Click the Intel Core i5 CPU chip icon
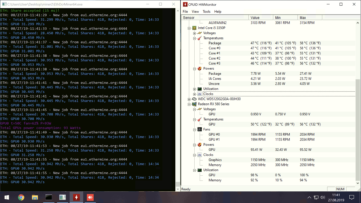The image size is (361, 203). point(194,28)
